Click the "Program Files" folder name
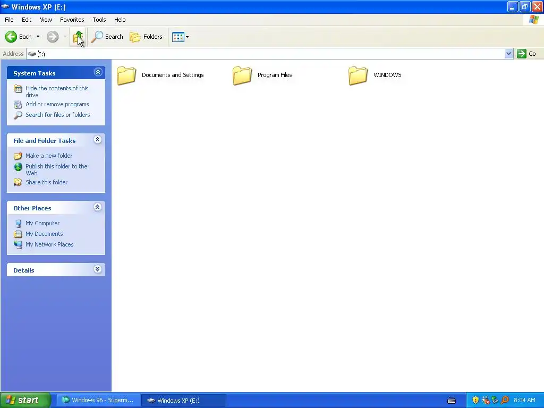 coord(275,75)
